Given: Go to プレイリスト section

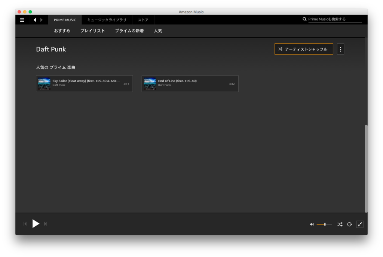Looking at the screenshot, I should click(93, 31).
